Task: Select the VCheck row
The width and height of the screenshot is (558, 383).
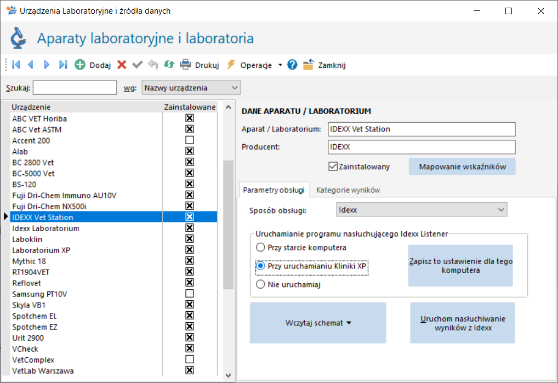Action: 113,349
